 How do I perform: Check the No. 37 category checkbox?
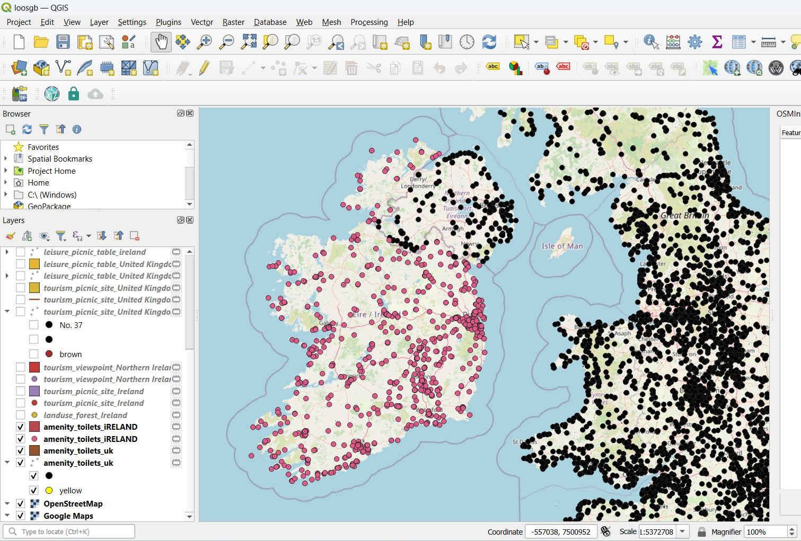[x=34, y=325]
